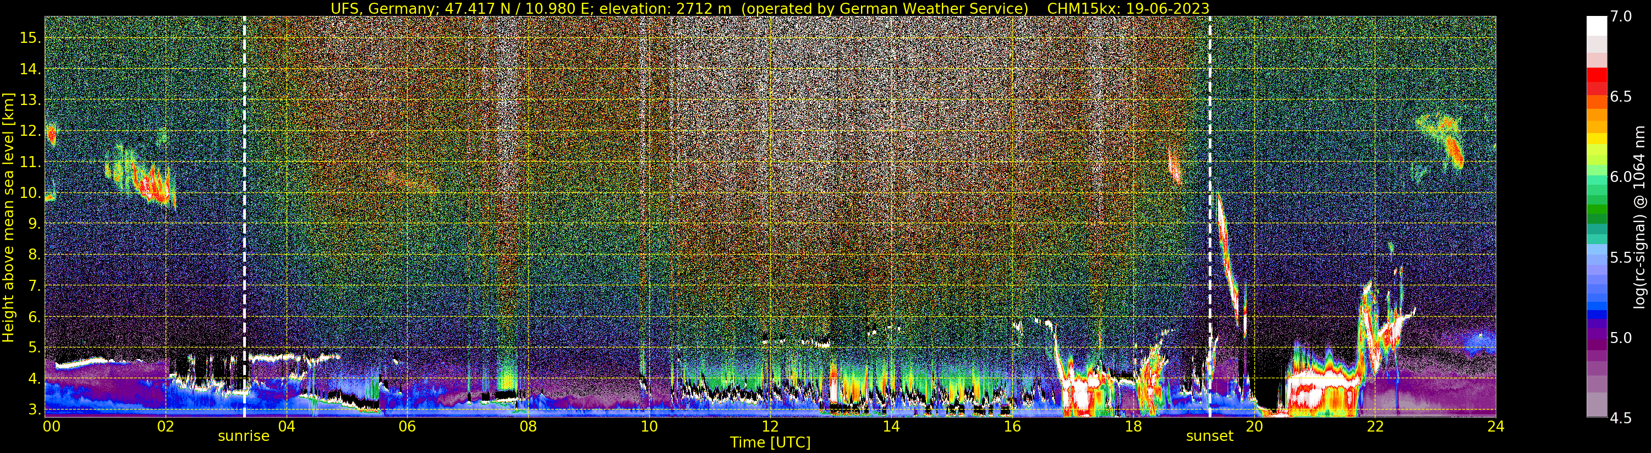Click the height axis tick label 4.
This screenshot has width=1651, height=453.
coord(35,379)
